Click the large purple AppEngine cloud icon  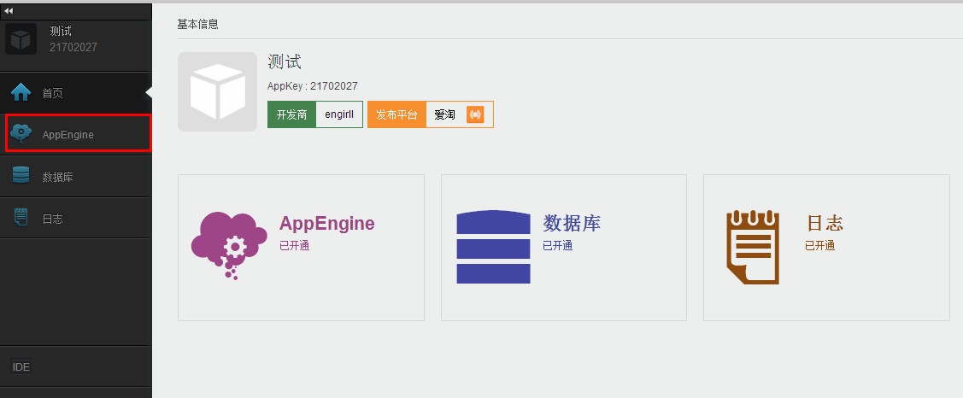229,246
